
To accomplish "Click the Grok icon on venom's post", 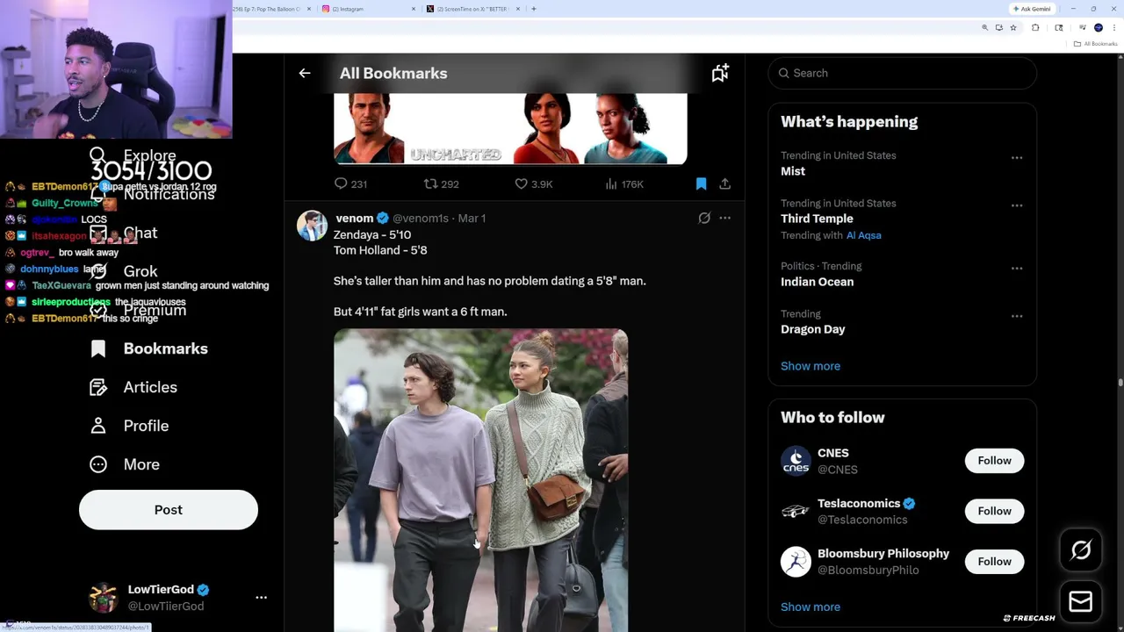I will coord(704,218).
